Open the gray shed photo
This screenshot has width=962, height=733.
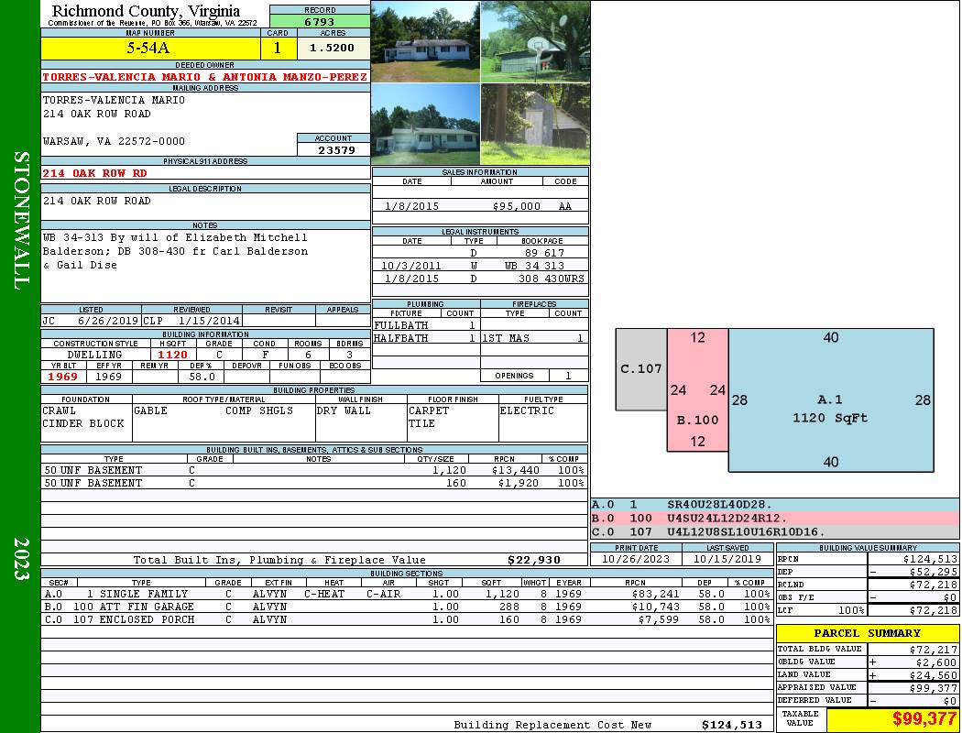click(x=535, y=125)
